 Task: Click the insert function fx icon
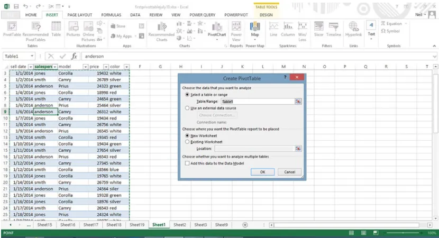click(74, 56)
